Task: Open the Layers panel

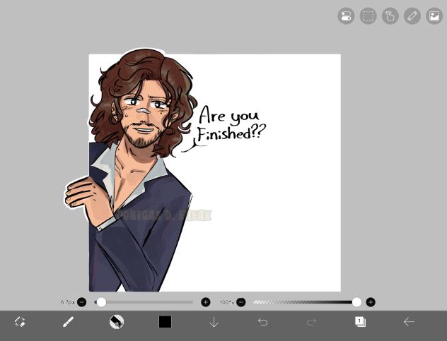Action: tap(360, 322)
